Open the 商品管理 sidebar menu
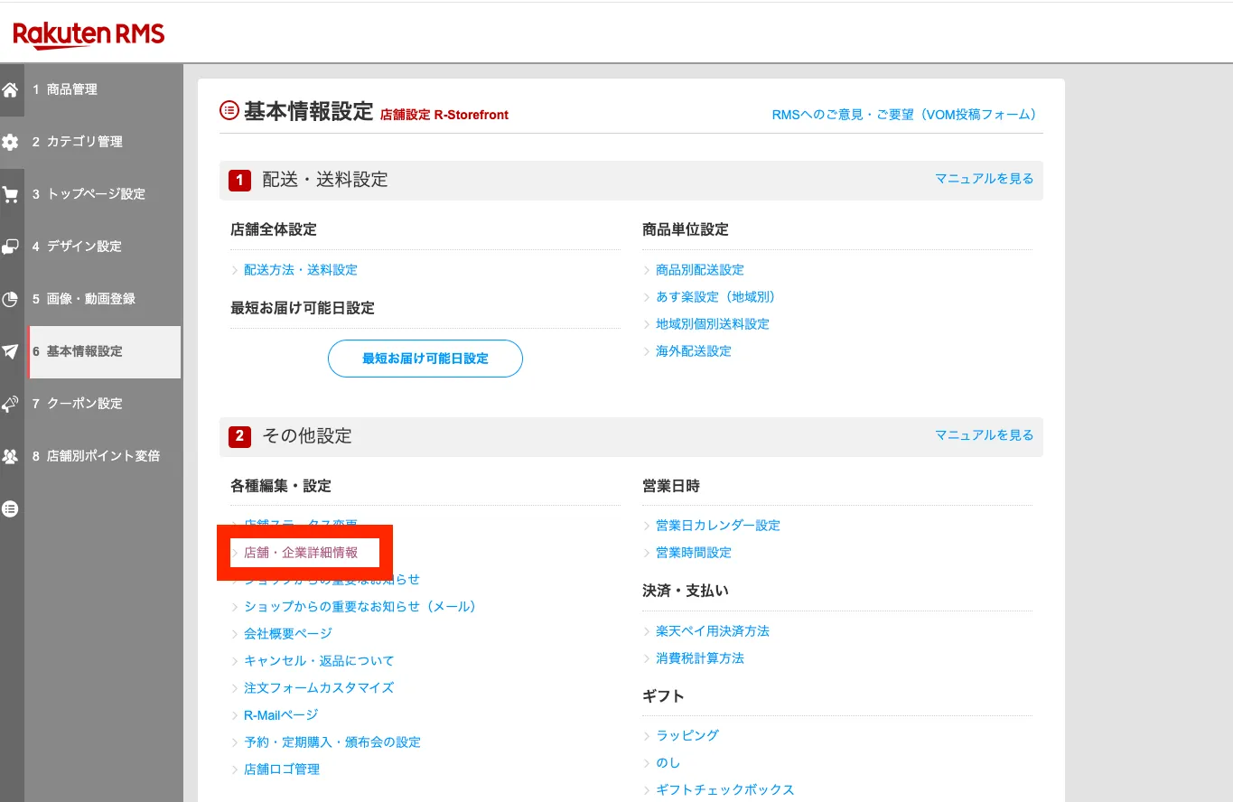This screenshot has width=1233, height=802. (103, 89)
